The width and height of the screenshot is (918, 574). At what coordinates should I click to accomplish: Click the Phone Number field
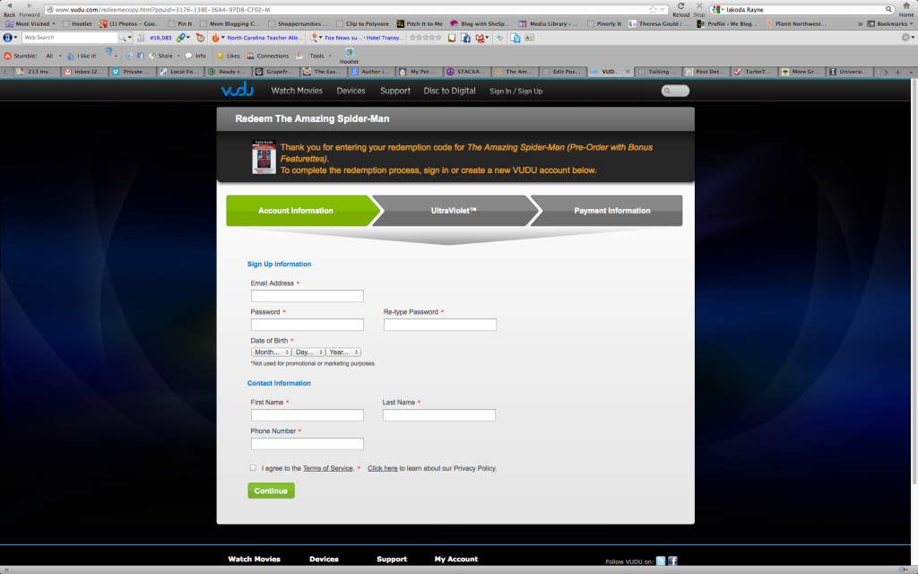click(x=307, y=444)
